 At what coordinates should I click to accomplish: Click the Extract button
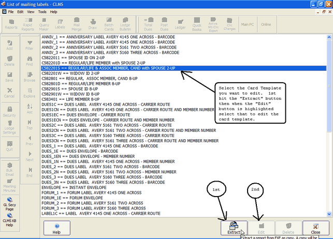pos(234,228)
